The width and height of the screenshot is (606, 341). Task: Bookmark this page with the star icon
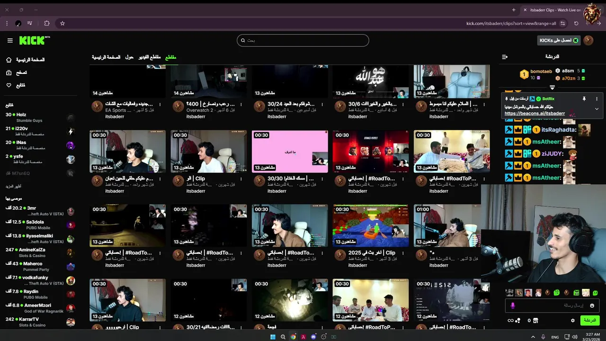point(62,23)
